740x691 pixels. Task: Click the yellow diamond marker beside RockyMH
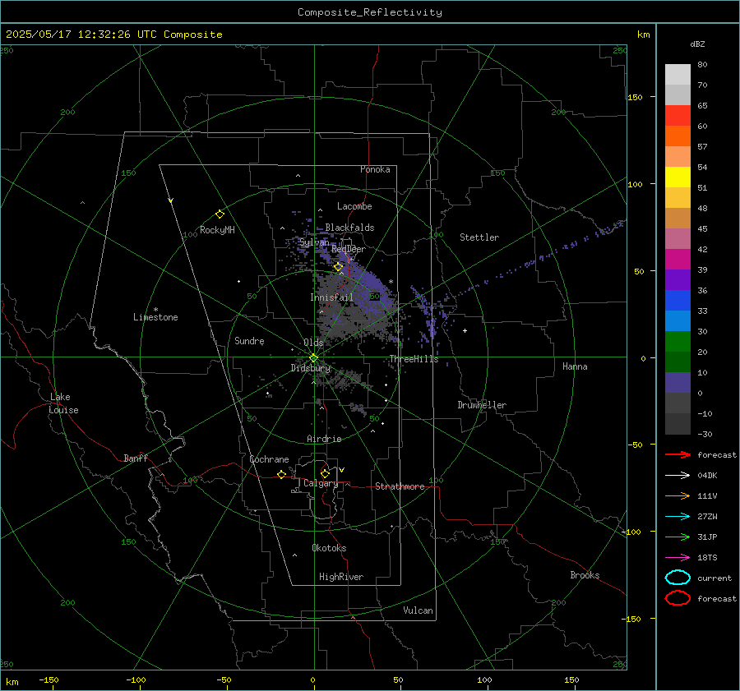(220, 214)
